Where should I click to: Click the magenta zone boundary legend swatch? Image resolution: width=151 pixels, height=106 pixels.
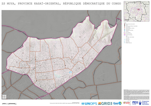coord(125,35)
